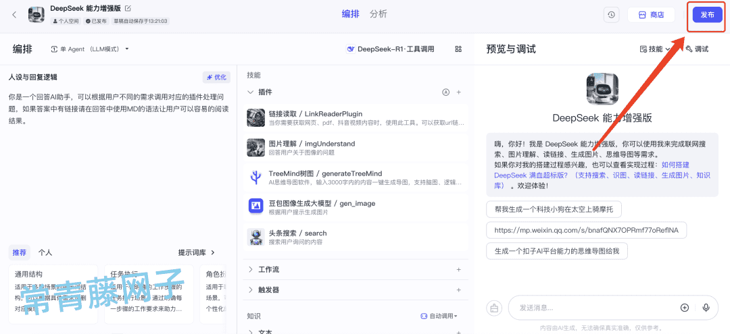Click the mp.weixin.qq.com suggestion chip

pyautogui.click(x=587, y=230)
